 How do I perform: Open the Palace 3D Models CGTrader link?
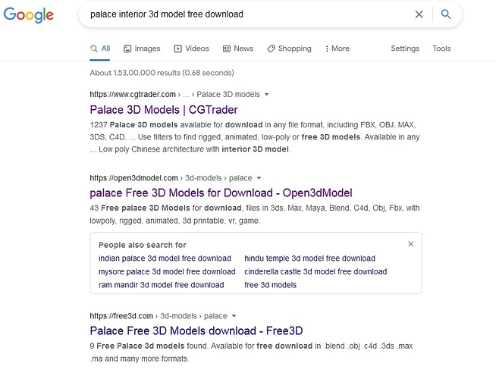163,110
